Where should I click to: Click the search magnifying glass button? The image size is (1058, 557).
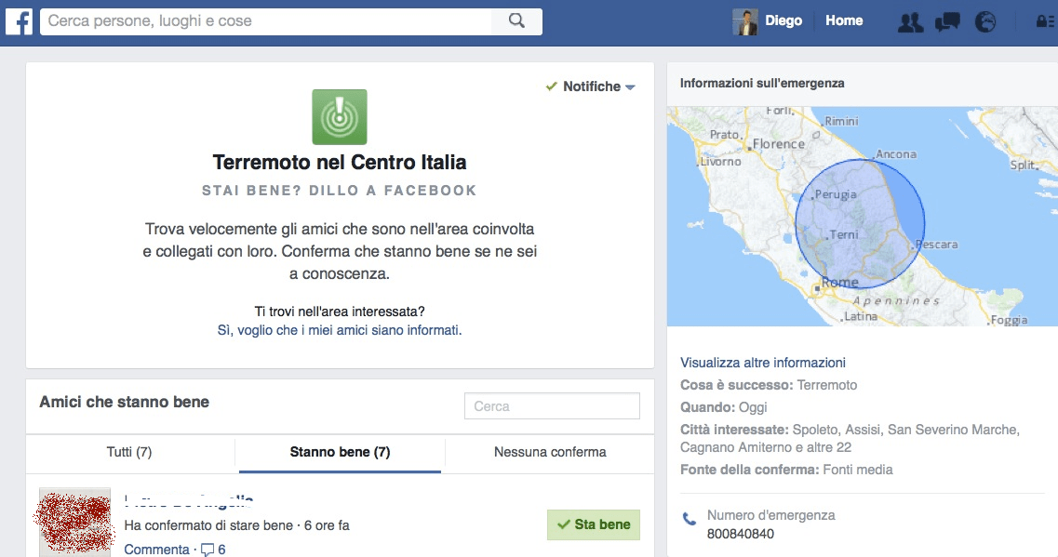(x=516, y=20)
